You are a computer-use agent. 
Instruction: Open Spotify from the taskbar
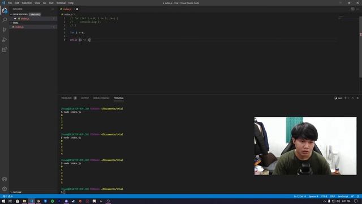pyautogui.click(x=53, y=201)
